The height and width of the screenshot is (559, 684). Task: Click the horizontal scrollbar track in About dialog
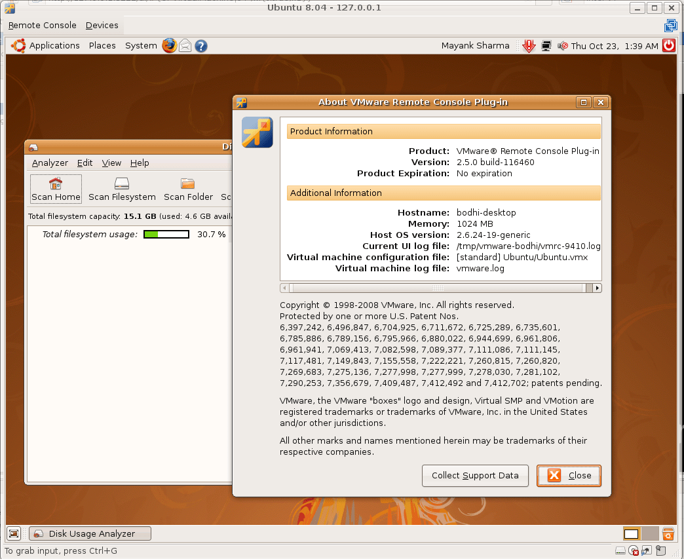440,288
